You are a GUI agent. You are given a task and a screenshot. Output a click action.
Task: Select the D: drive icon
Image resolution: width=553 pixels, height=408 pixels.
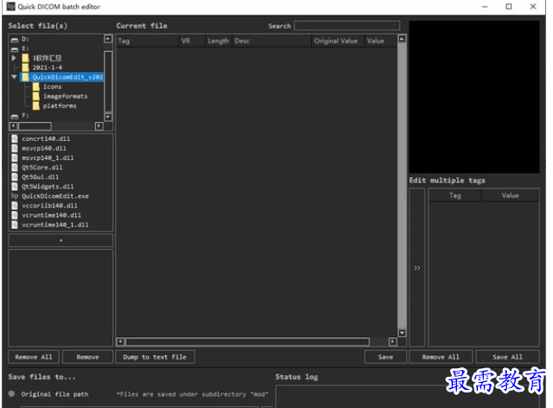pyautogui.click(x=14, y=39)
